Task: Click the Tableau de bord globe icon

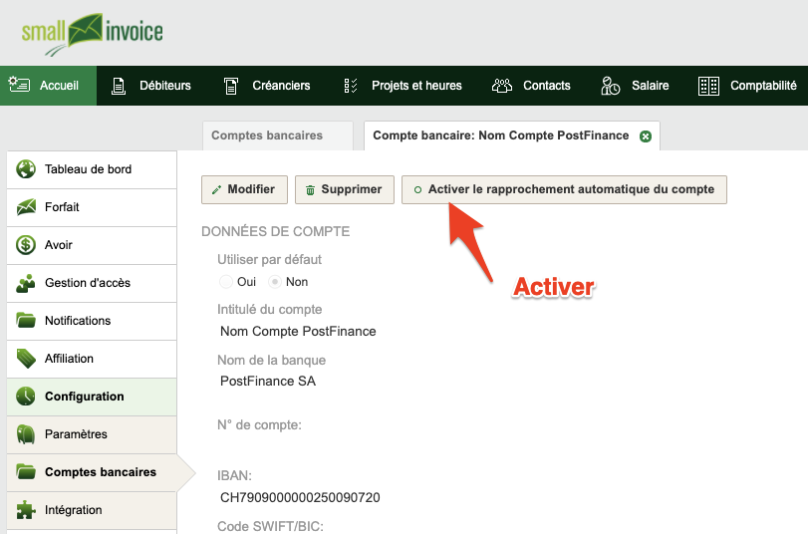Action: pyautogui.click(x=25, y=169)
